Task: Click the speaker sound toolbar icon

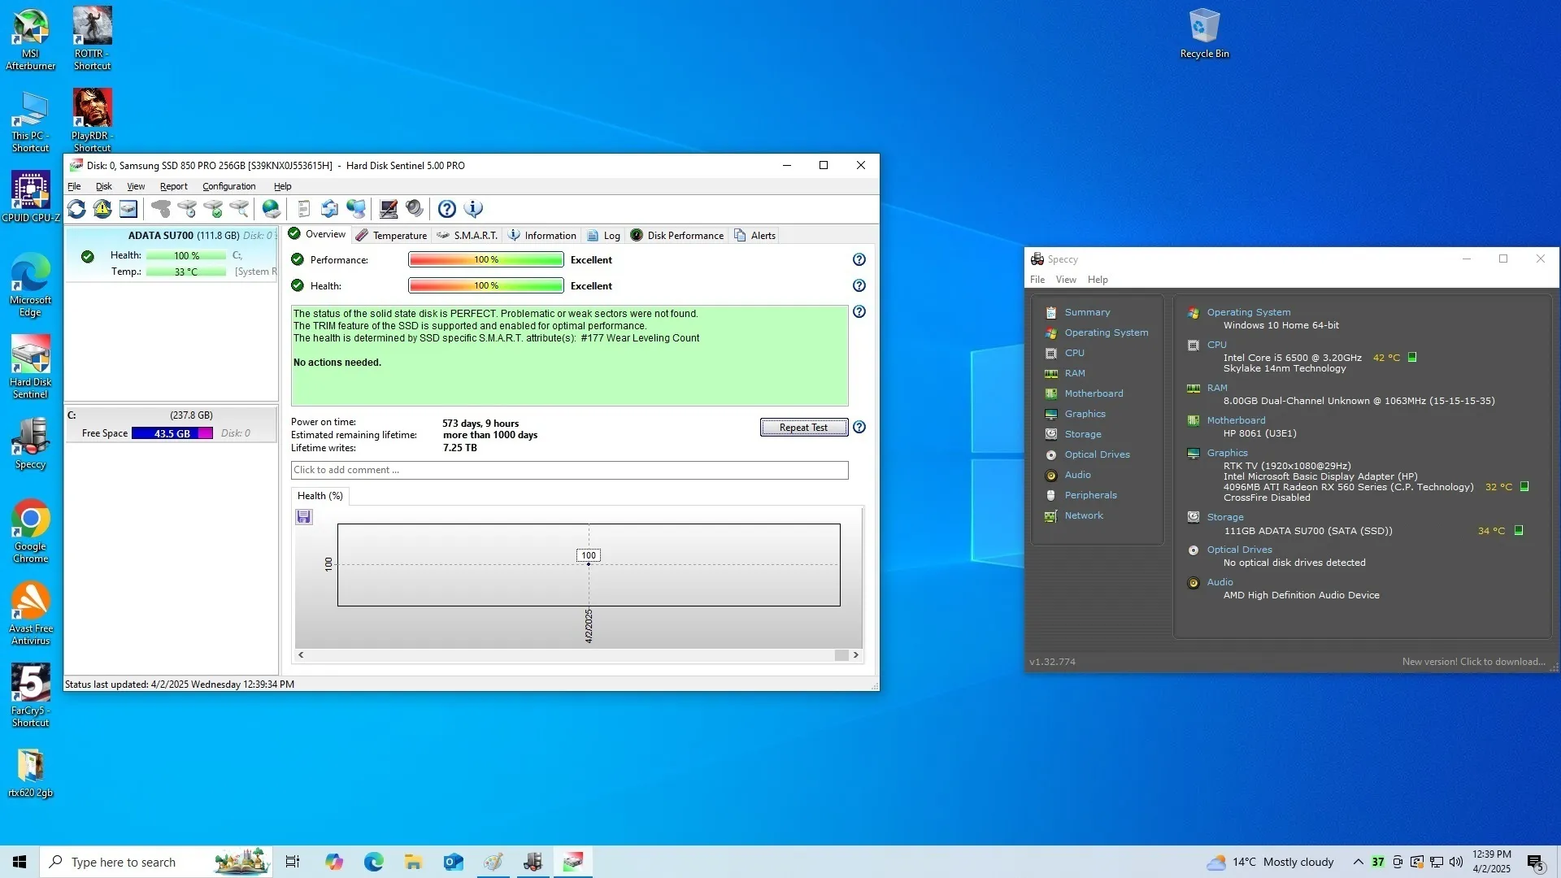Action: (415, 209)
